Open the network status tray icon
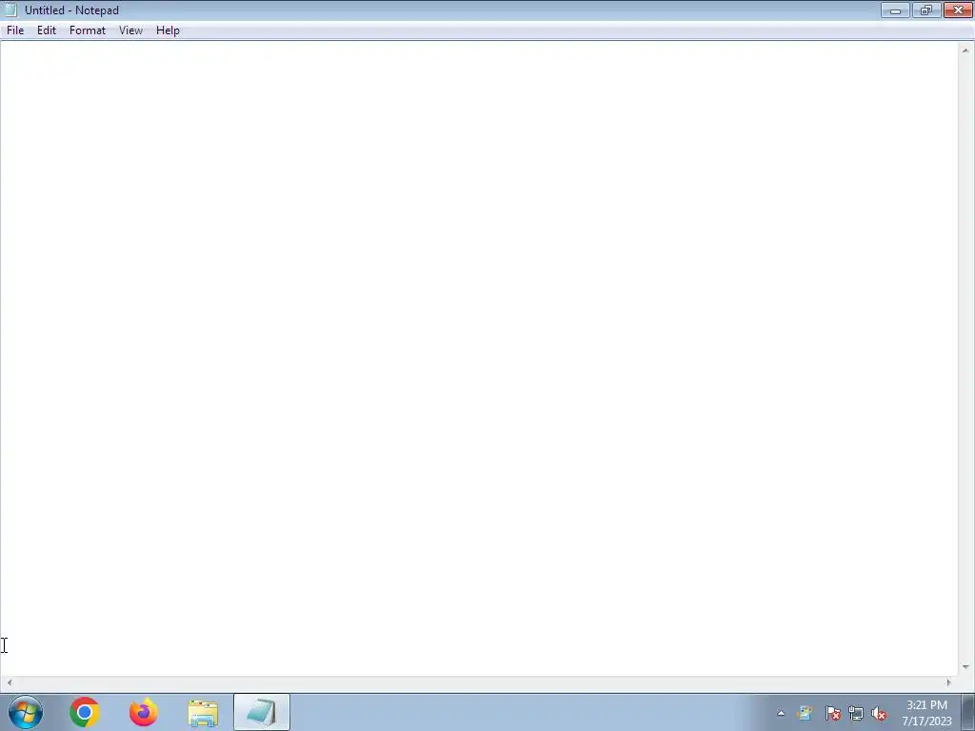Image resolution: width=975 pixels, height=731 pixels. pyautogui.click(x=856, y=714)
